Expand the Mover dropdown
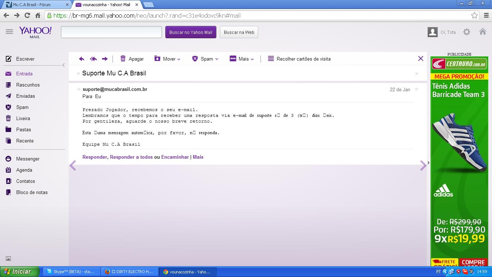The height and width of the screenshot is (277, 492). tap(167, 59)
